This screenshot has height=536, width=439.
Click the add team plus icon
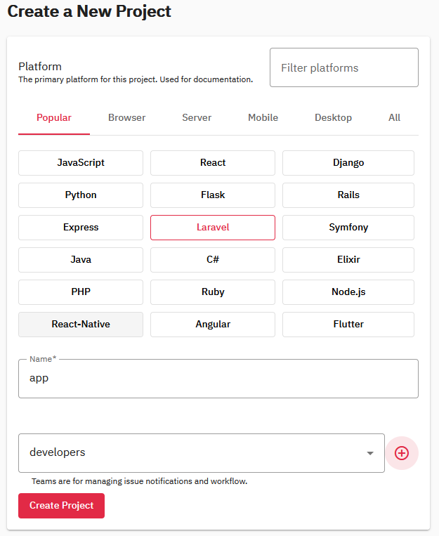(x=401, y=453)
